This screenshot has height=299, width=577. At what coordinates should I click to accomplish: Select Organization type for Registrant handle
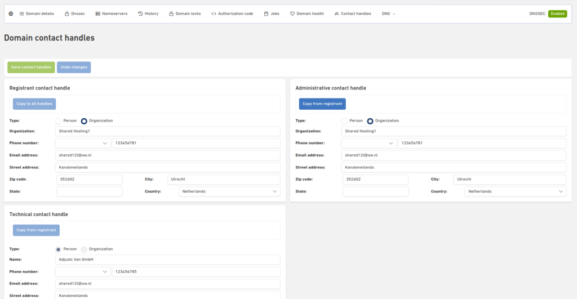click(x=84, y=121)
